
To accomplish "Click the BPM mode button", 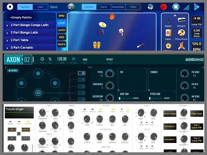I will coord(62,16).
